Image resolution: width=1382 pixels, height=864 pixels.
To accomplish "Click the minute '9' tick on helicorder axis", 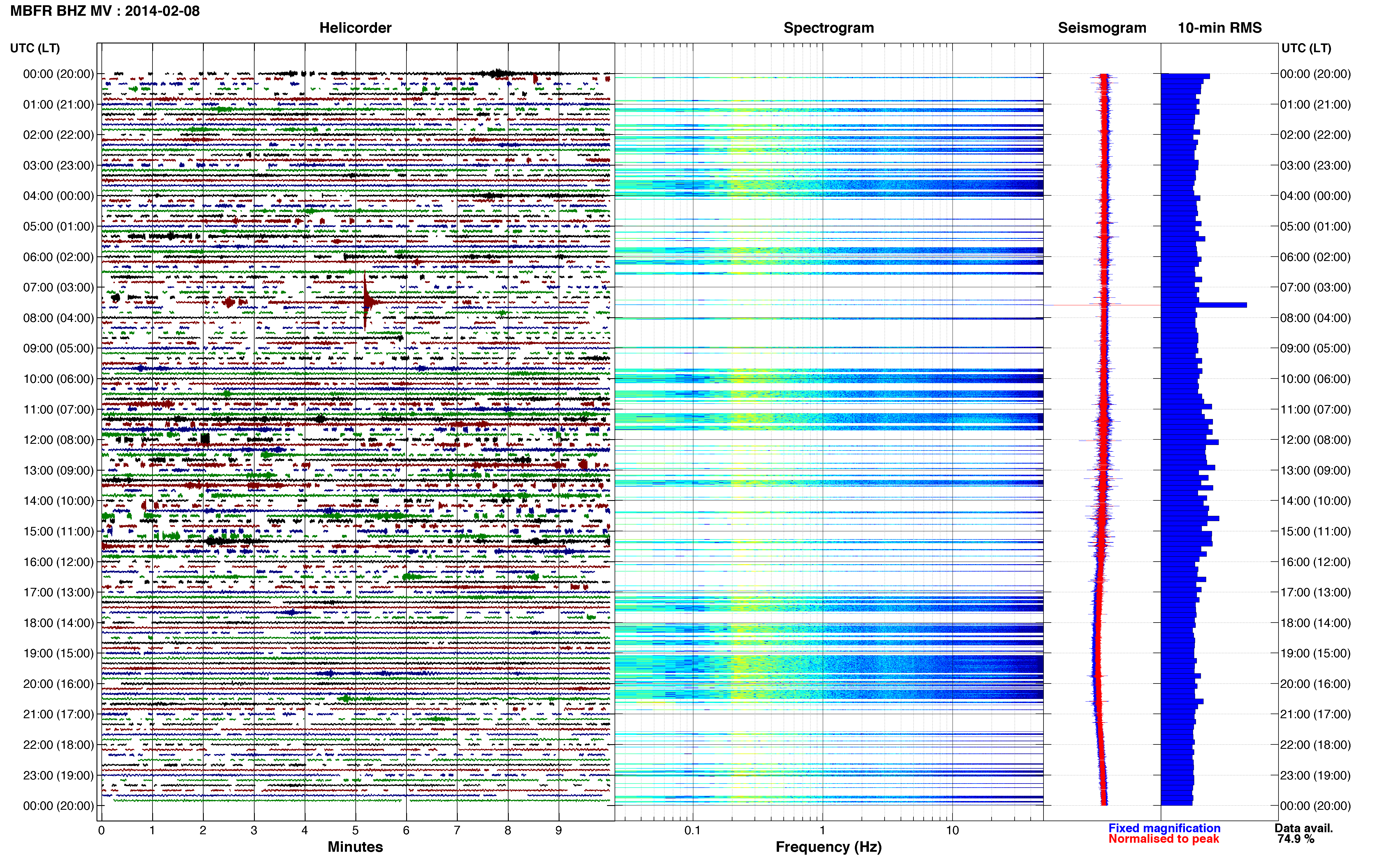I will point(558,830).
